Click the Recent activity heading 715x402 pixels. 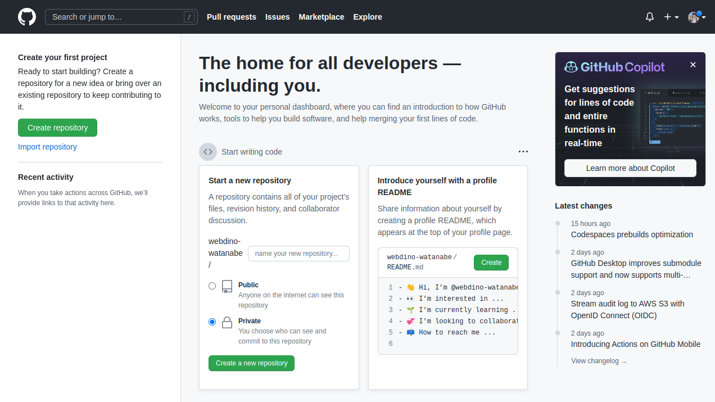coord(46,177)
